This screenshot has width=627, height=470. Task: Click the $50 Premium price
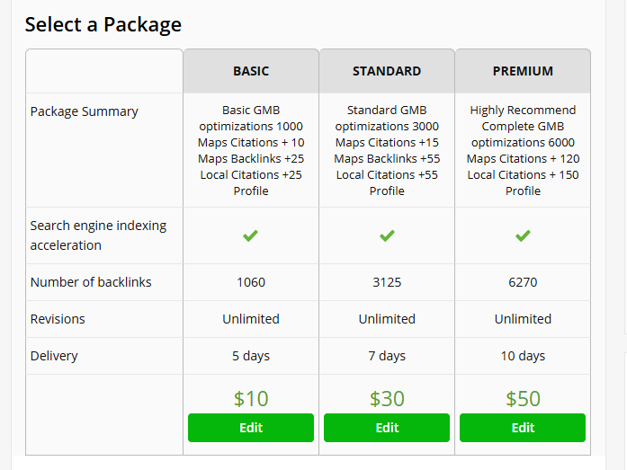coord(523,398)
